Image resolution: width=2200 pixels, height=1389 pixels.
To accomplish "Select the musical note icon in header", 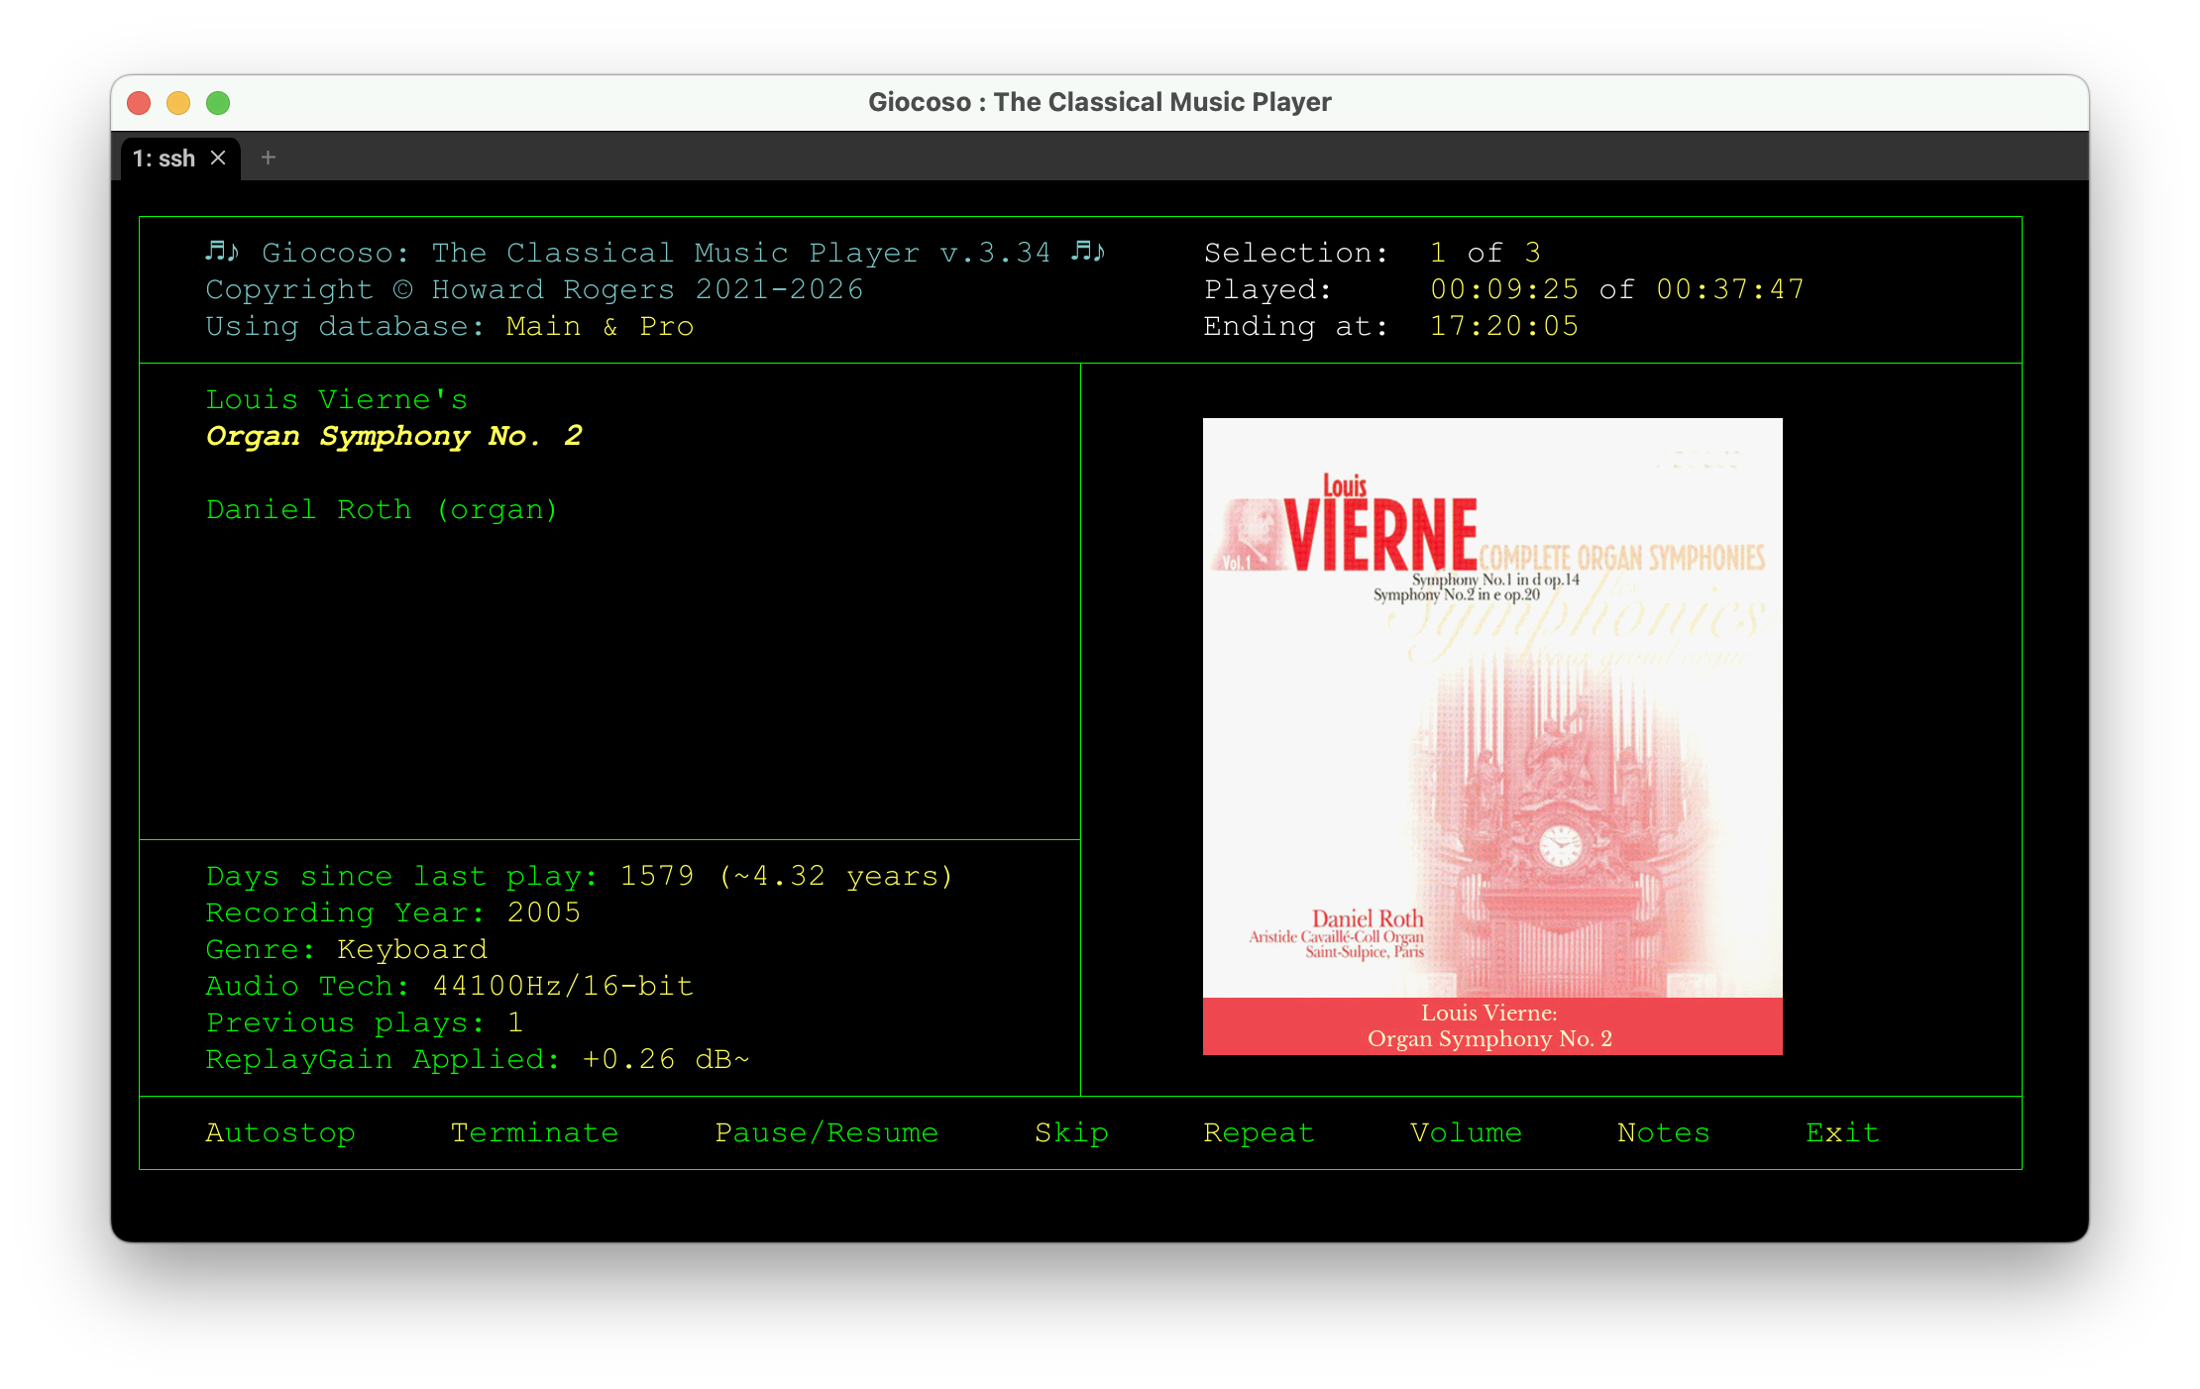I will tap(220, 252).
